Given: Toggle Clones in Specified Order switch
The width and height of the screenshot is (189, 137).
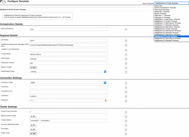Looking at the screenshot, I should pos(33,125).
